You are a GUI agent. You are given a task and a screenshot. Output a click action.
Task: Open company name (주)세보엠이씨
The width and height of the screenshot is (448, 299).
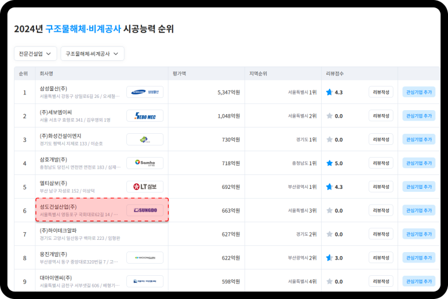click(56, 112)
